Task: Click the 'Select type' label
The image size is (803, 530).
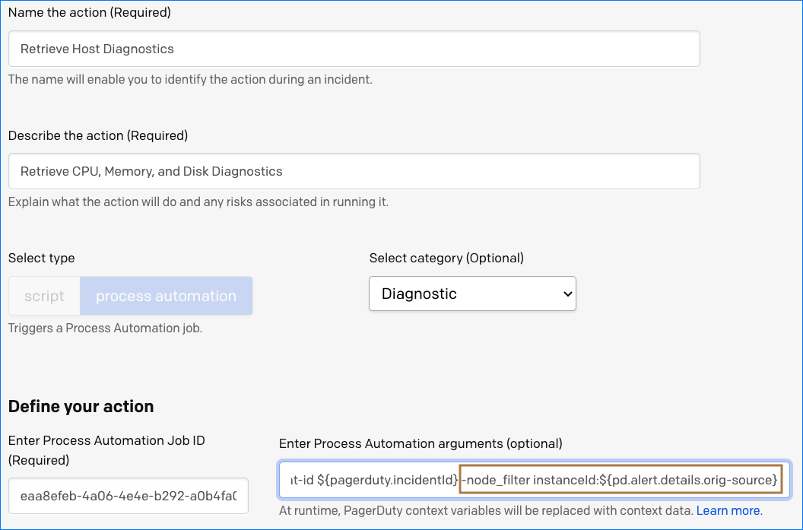Action: pos(42,258)
